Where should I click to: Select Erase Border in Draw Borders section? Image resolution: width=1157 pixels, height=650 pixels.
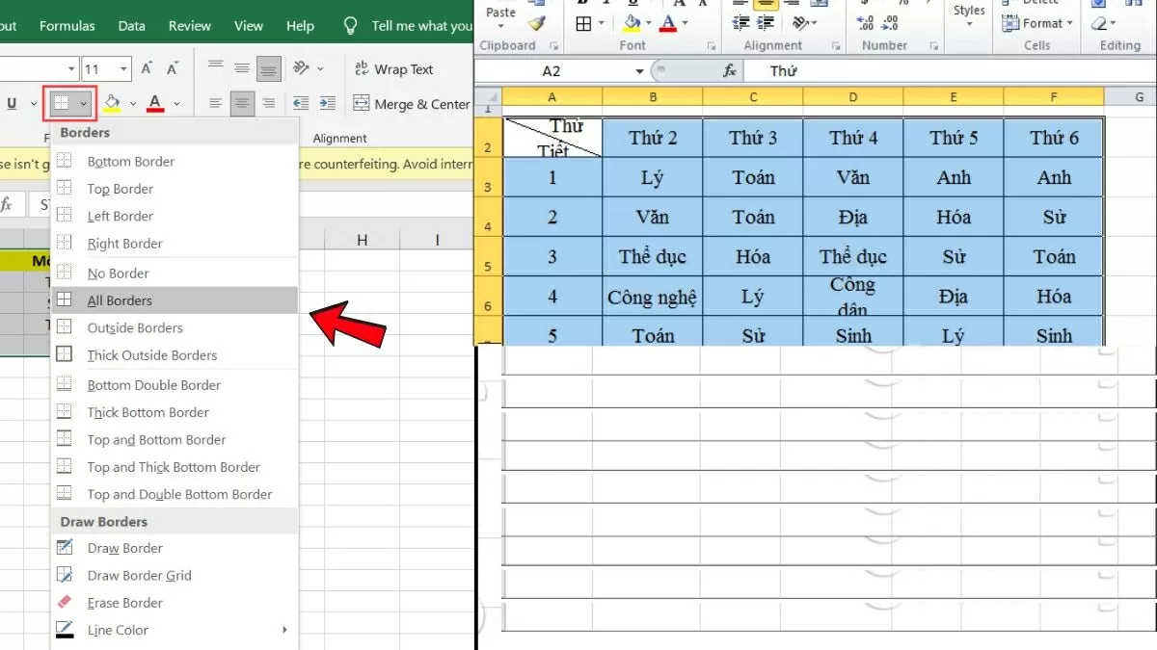125,603
